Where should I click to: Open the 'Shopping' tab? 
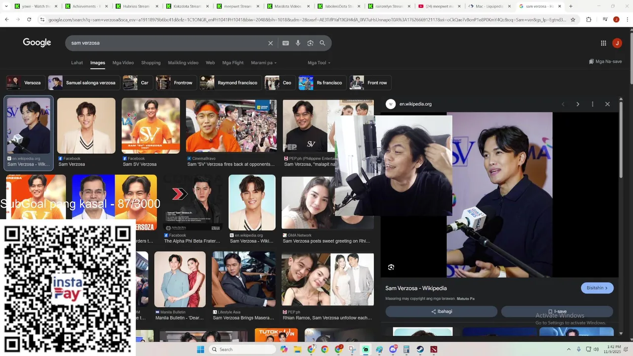click(x=151, y=63)
